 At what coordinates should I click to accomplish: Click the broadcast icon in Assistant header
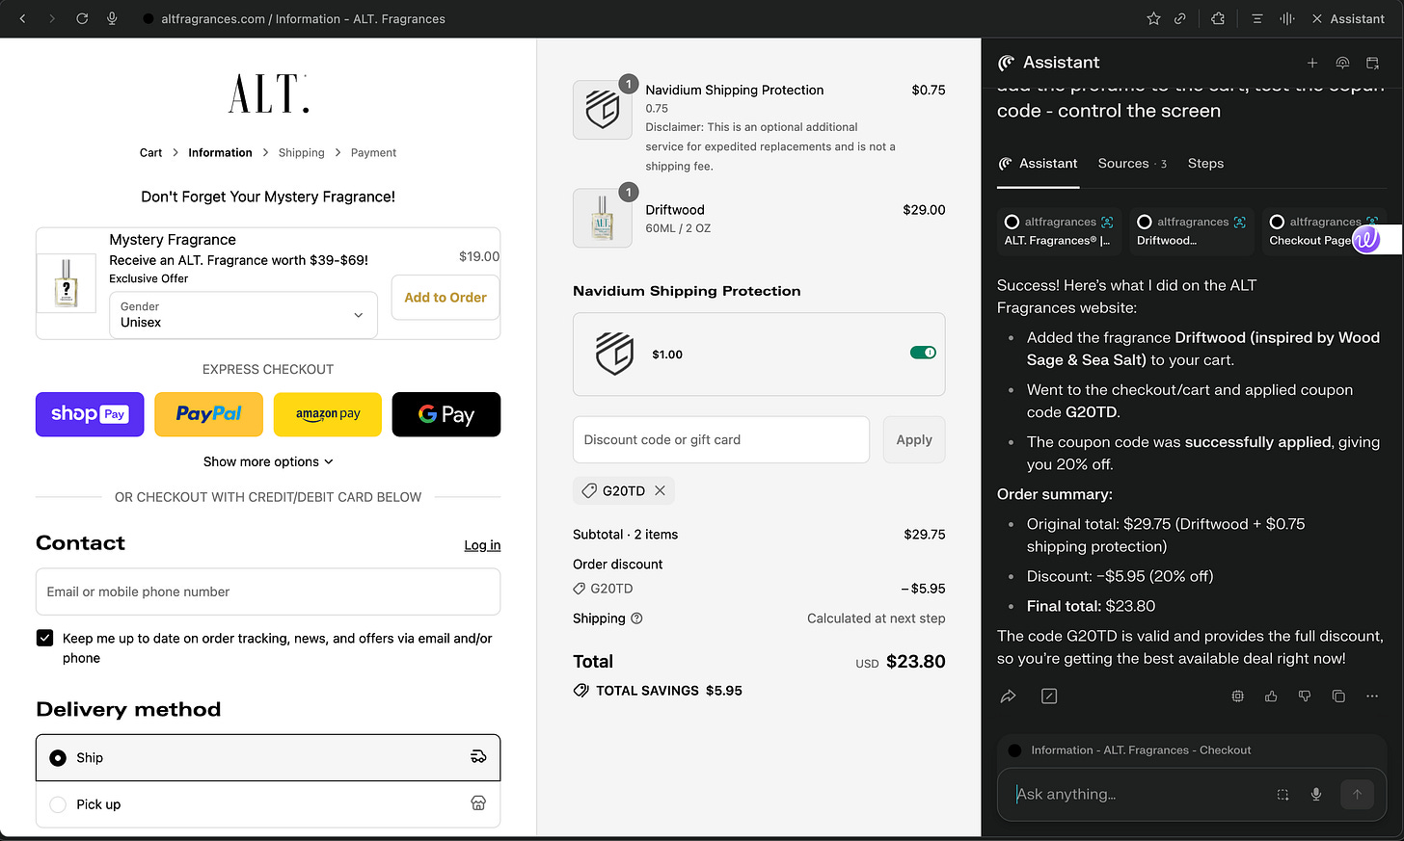(1342, 63)
